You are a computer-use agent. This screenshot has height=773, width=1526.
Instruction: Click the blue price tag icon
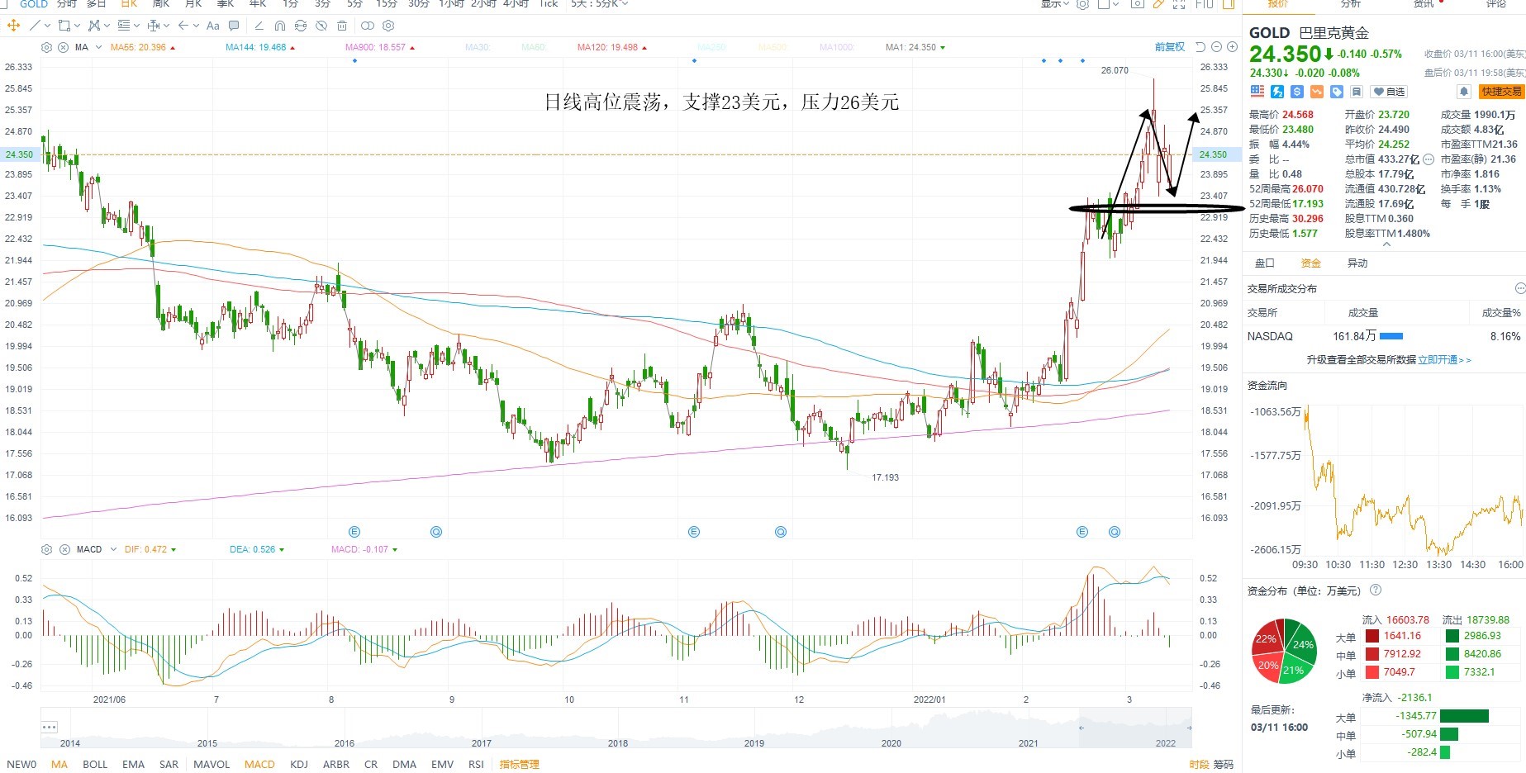[x=1337, y=92]
